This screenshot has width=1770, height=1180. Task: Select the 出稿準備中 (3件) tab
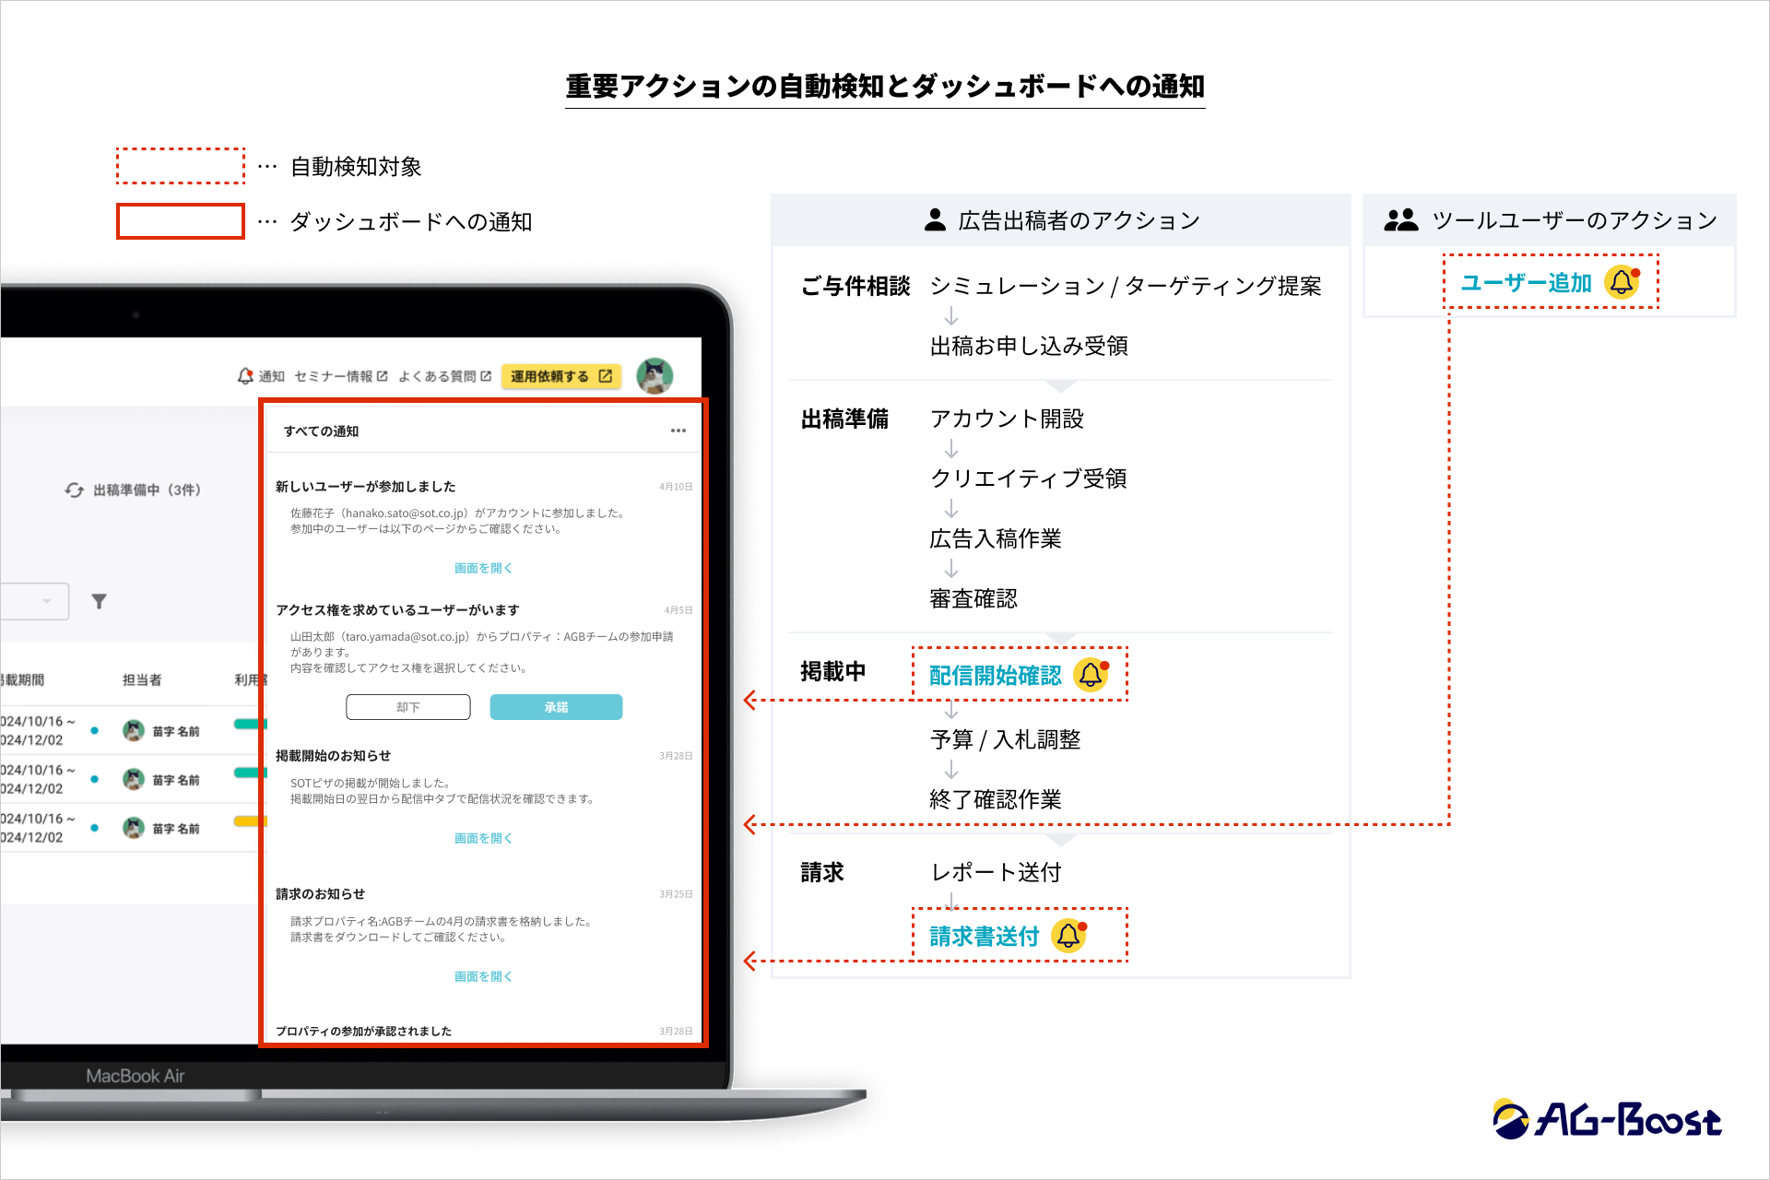point(146,490)
